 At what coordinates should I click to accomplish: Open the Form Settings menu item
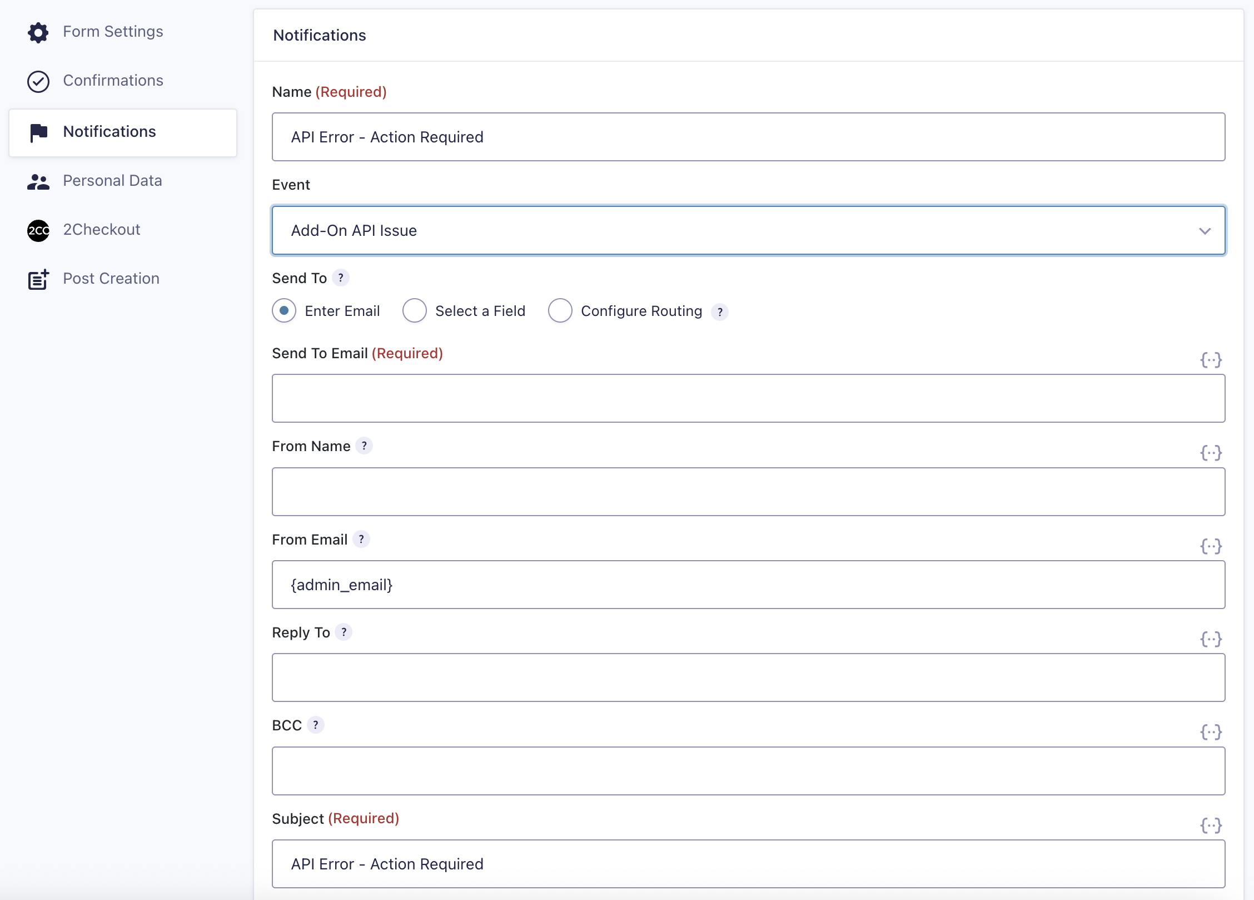[x=113, y=32]
